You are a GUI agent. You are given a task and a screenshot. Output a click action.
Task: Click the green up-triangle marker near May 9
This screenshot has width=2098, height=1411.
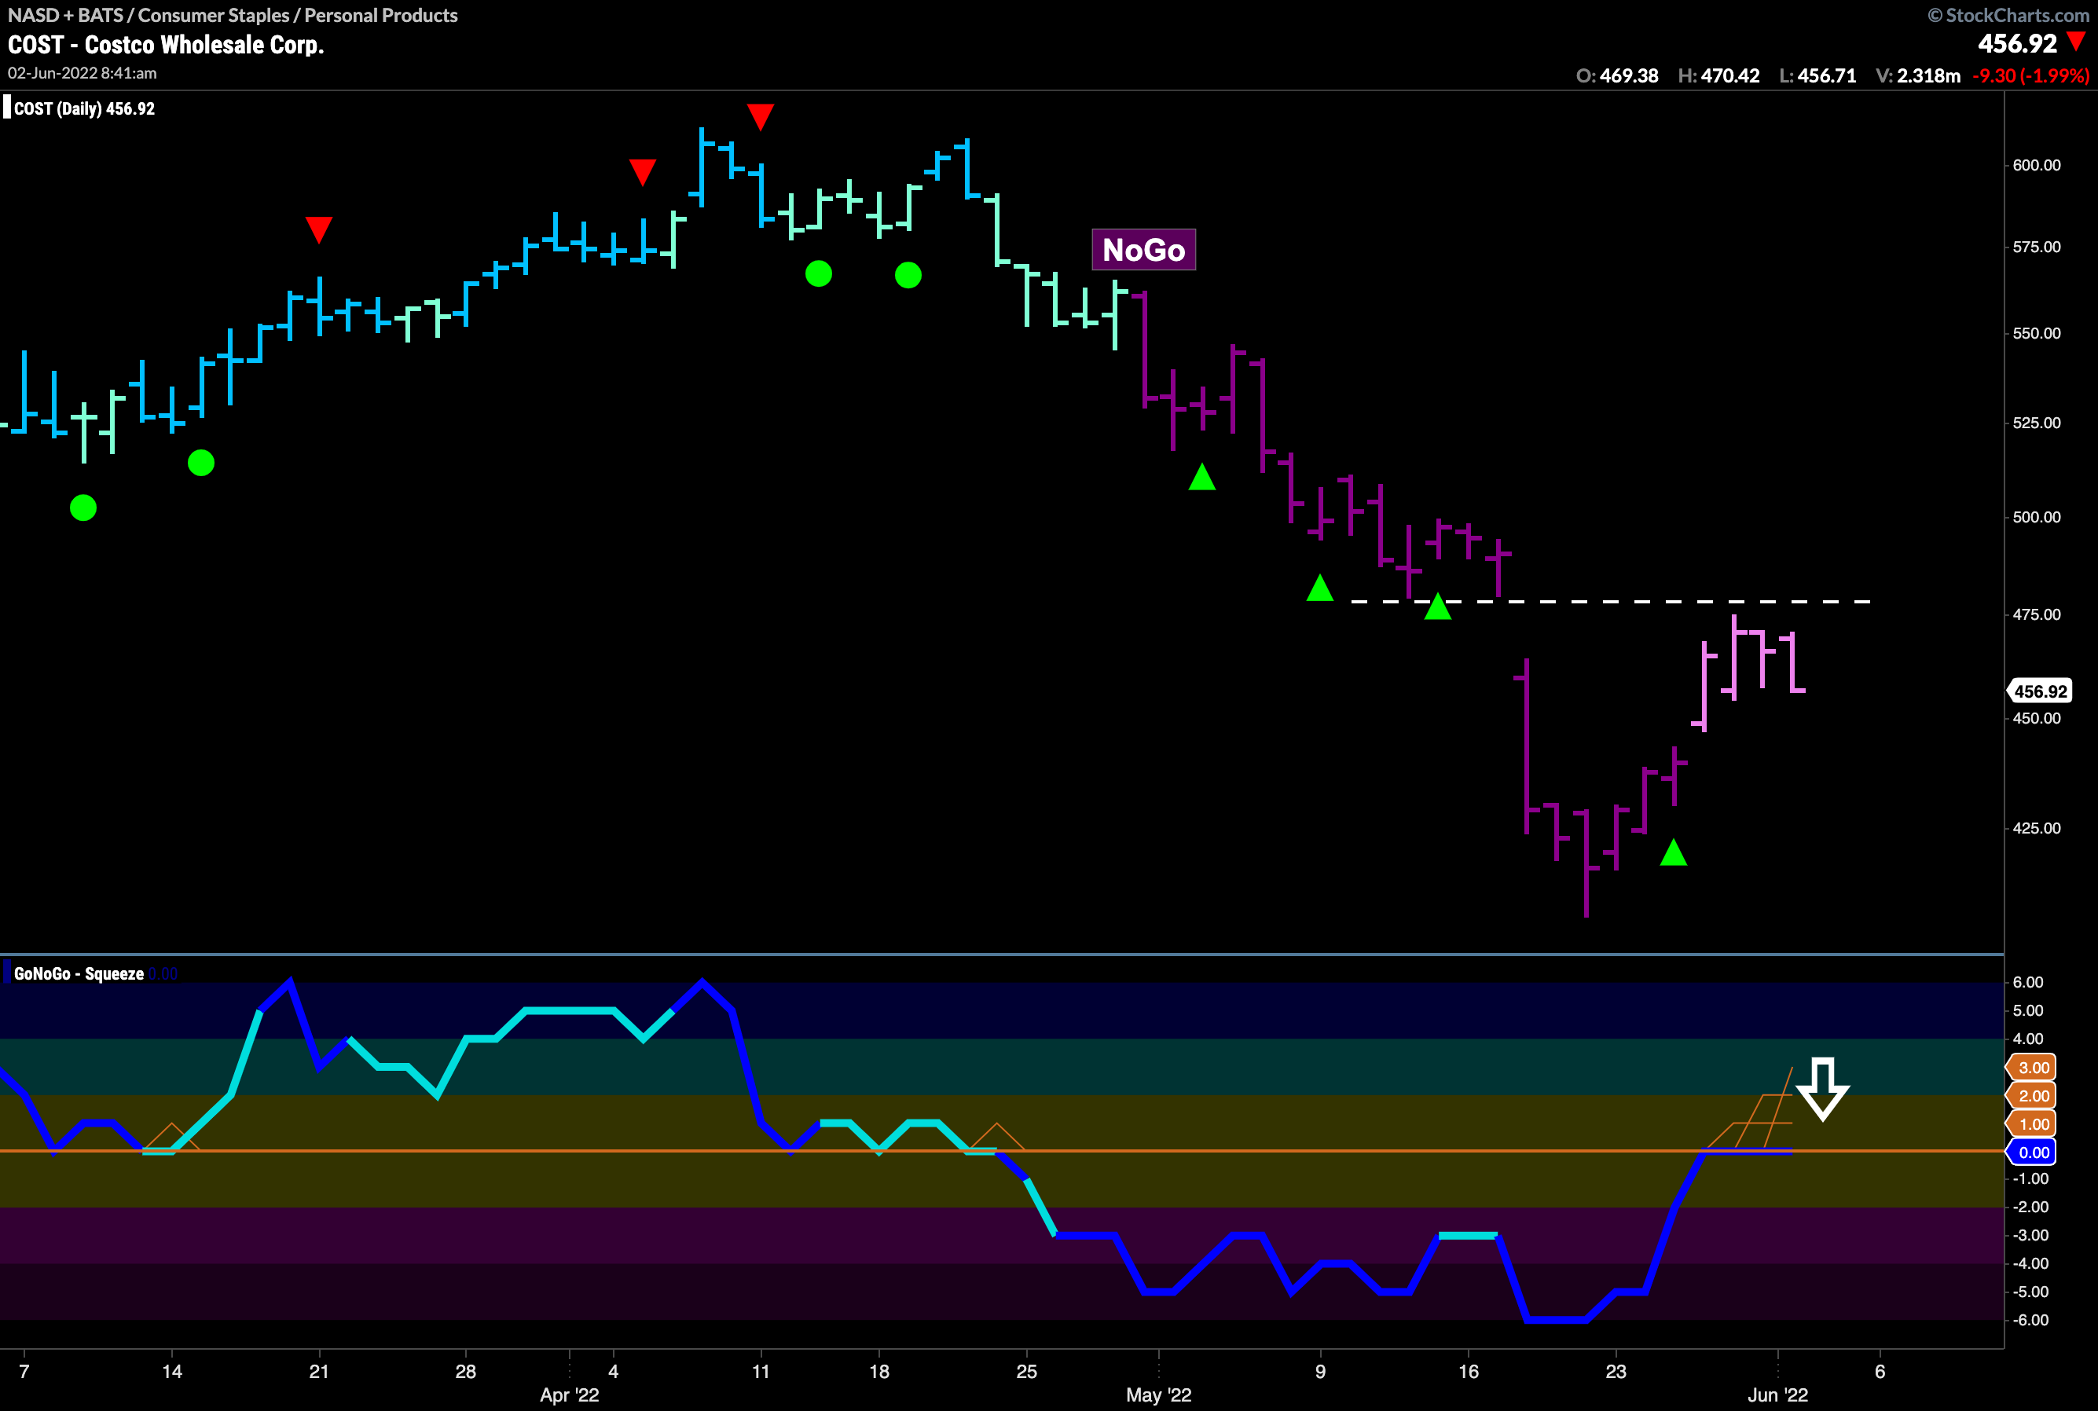coord(1319,588)
